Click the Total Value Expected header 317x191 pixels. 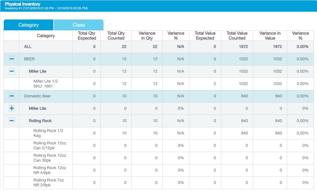(x=205, y=36)
